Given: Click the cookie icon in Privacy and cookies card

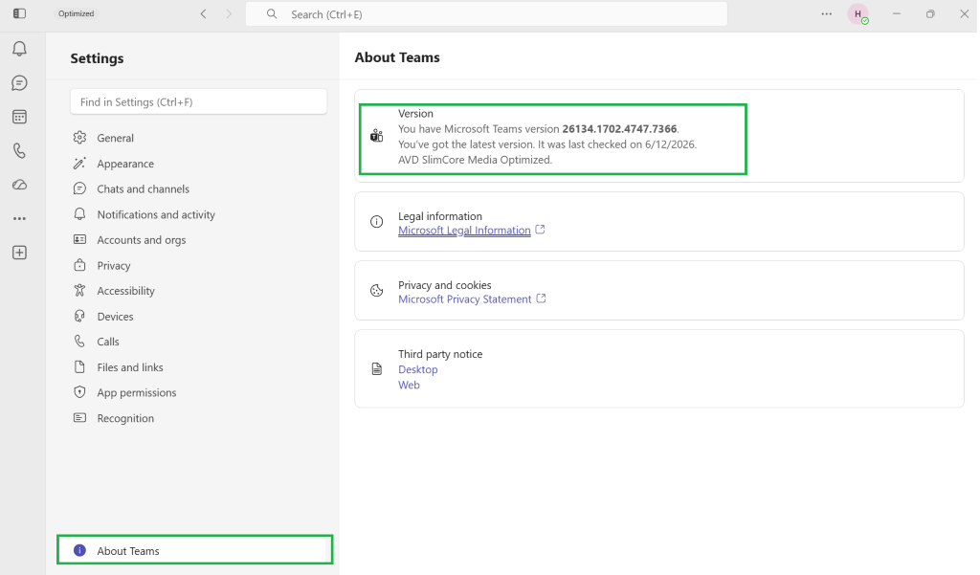Looking at the screenshot, I should pyautogui.click(x=377, y=291).
